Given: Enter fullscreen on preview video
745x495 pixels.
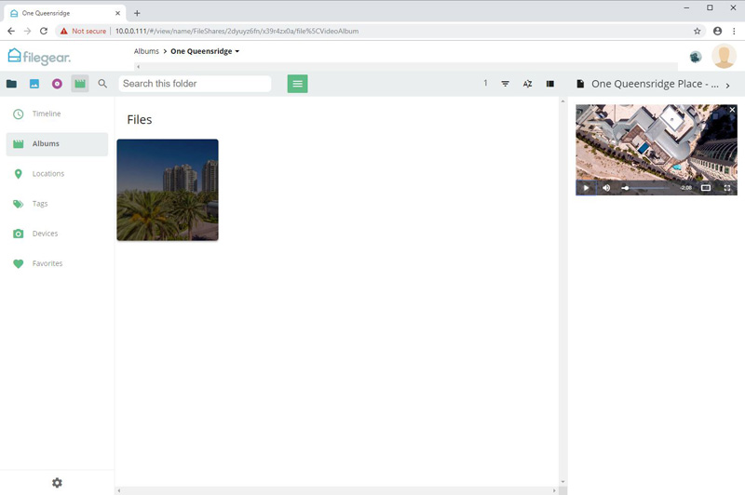Looking at the screenshot, I should pos(727,188).
